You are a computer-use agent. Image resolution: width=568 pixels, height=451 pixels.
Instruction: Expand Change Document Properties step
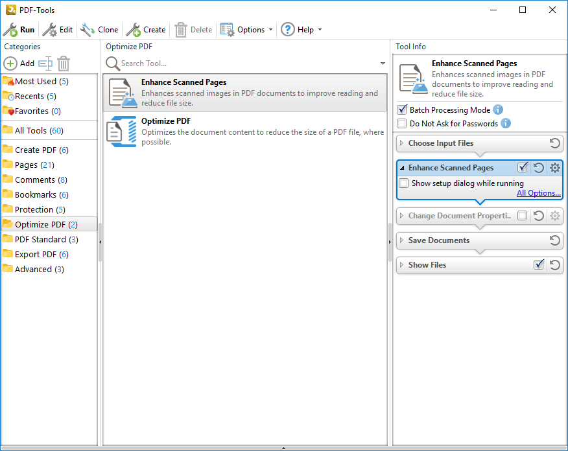coord(401,216)
